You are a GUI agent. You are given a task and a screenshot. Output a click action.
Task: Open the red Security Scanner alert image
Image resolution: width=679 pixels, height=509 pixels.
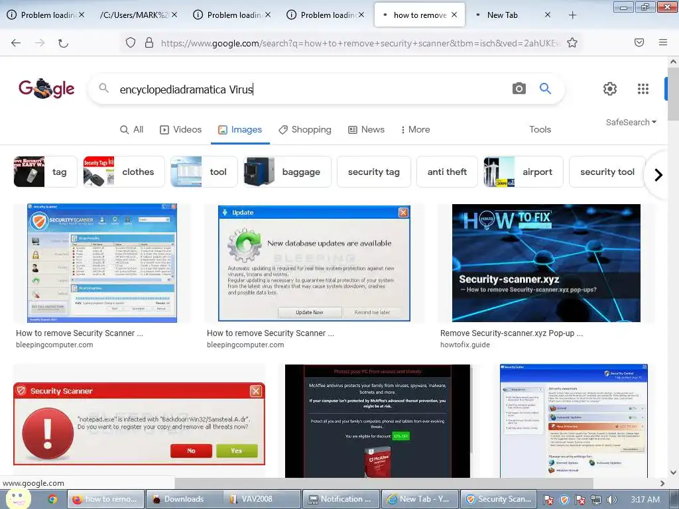pos(139,424)
